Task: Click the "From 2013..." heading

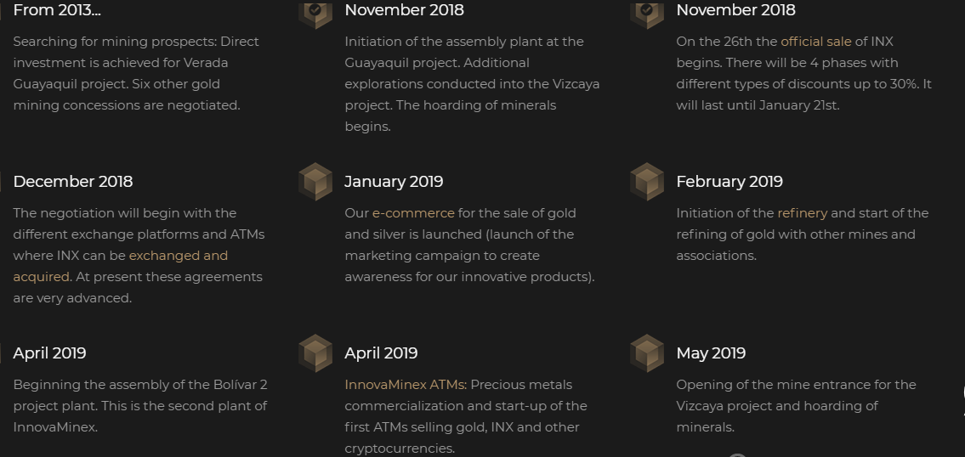Action: (57, 10)
